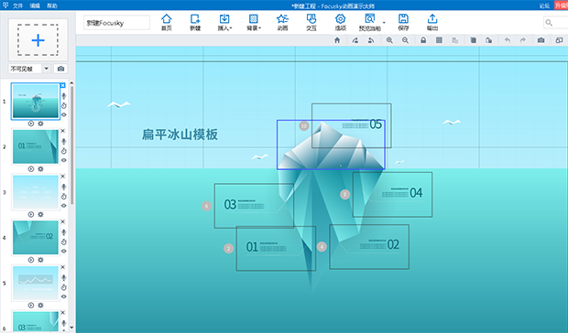Viewport: 568px width, 333px height.
Task: Select the 04 frame on canvas
Action: pyautogui.click(x=392, y=195)
